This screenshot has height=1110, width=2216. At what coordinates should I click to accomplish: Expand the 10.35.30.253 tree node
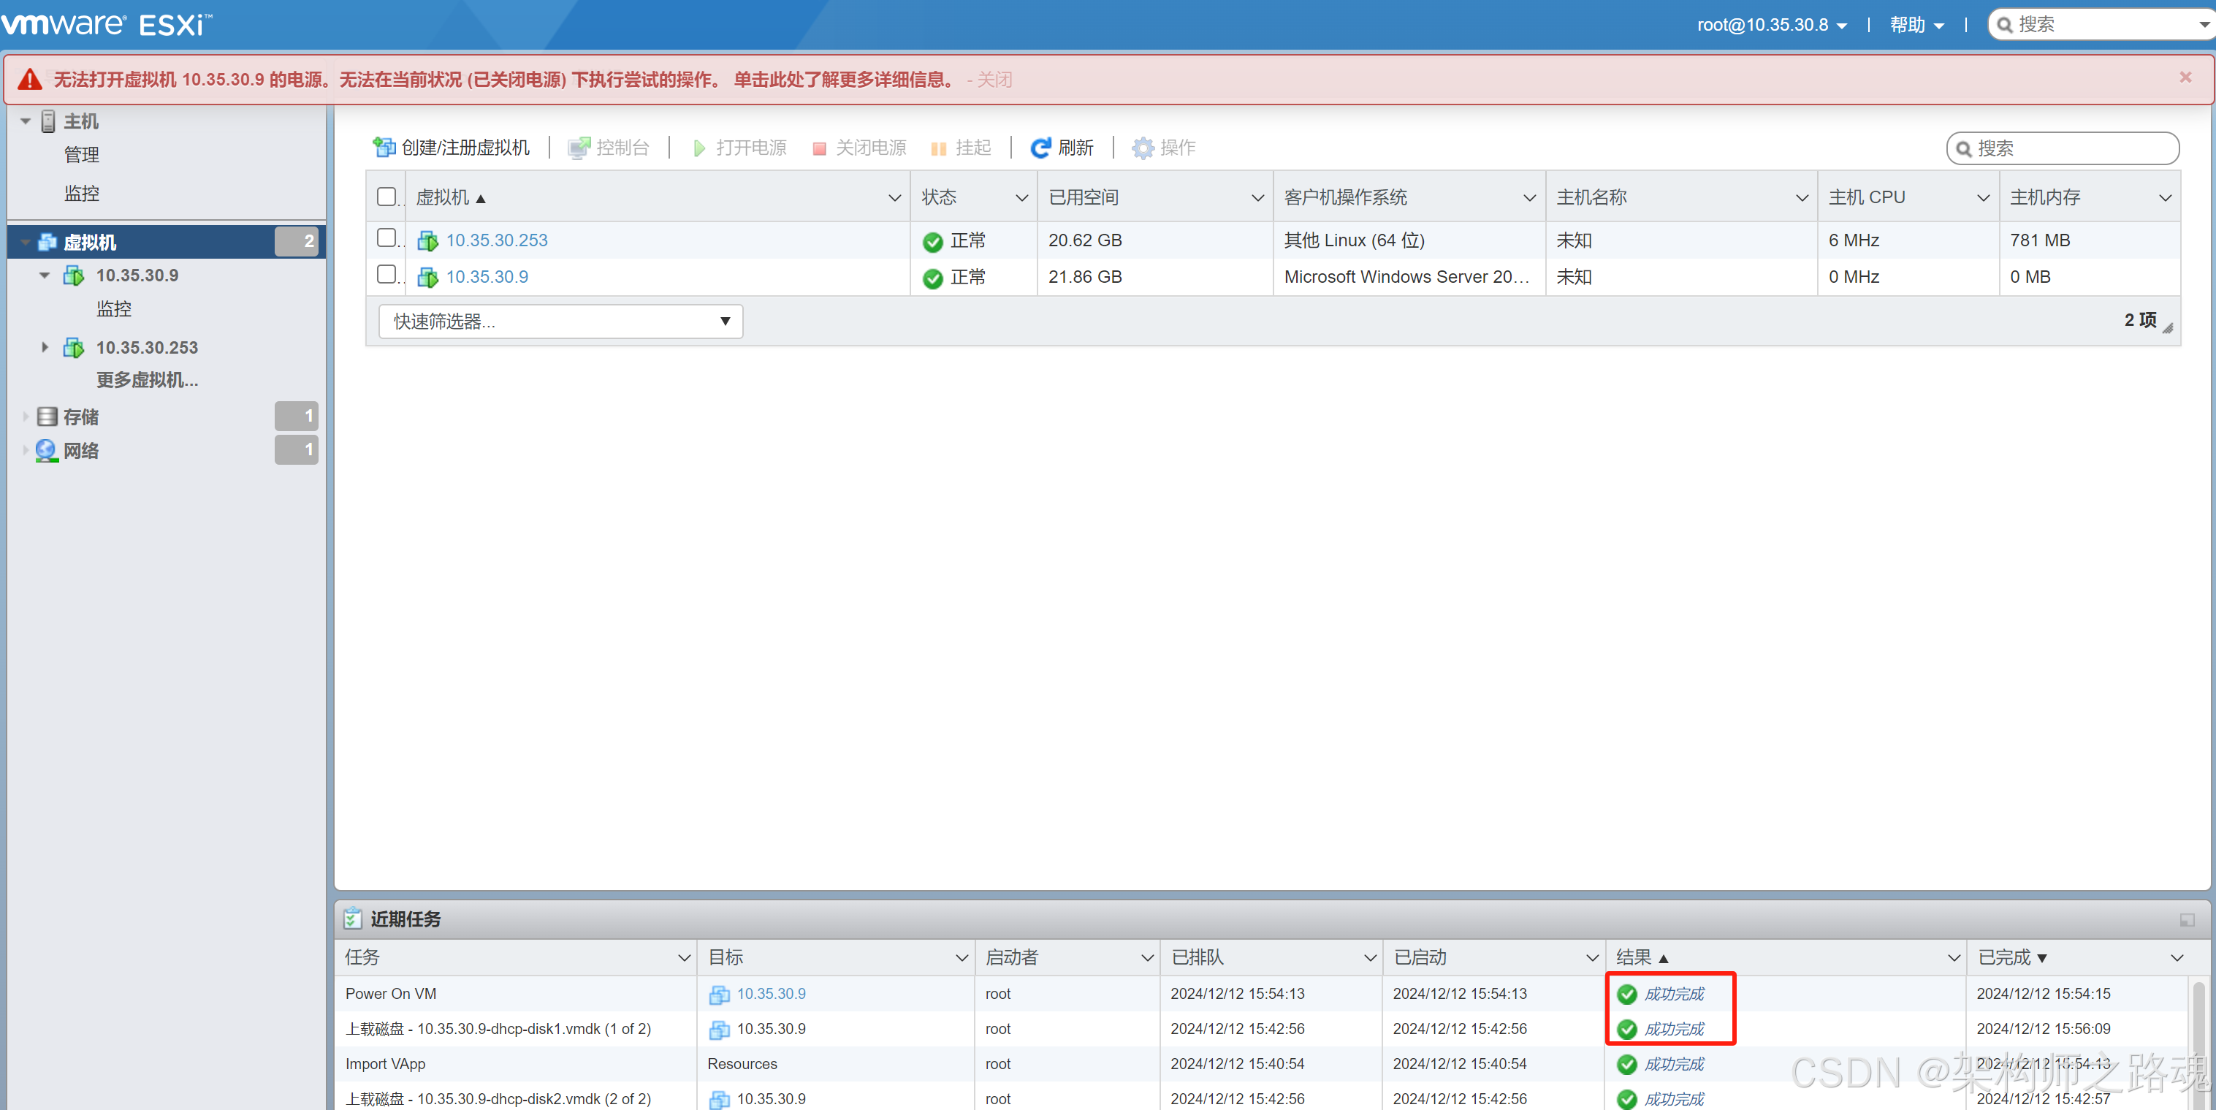pyautogui.click(x=44, y=347)
